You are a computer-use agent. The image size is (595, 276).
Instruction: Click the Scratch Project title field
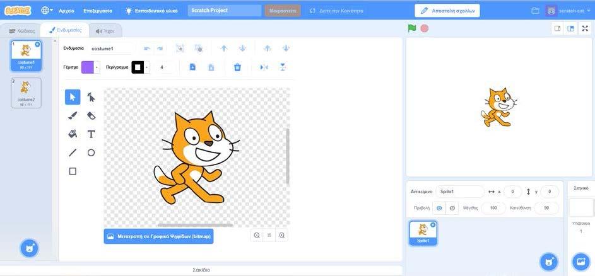coord(225,11)
